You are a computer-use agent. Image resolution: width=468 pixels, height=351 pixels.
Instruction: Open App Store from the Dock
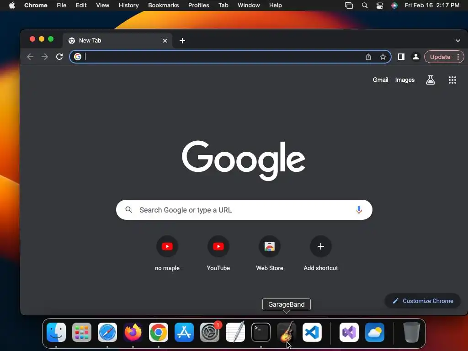click(x=184, y=332)
